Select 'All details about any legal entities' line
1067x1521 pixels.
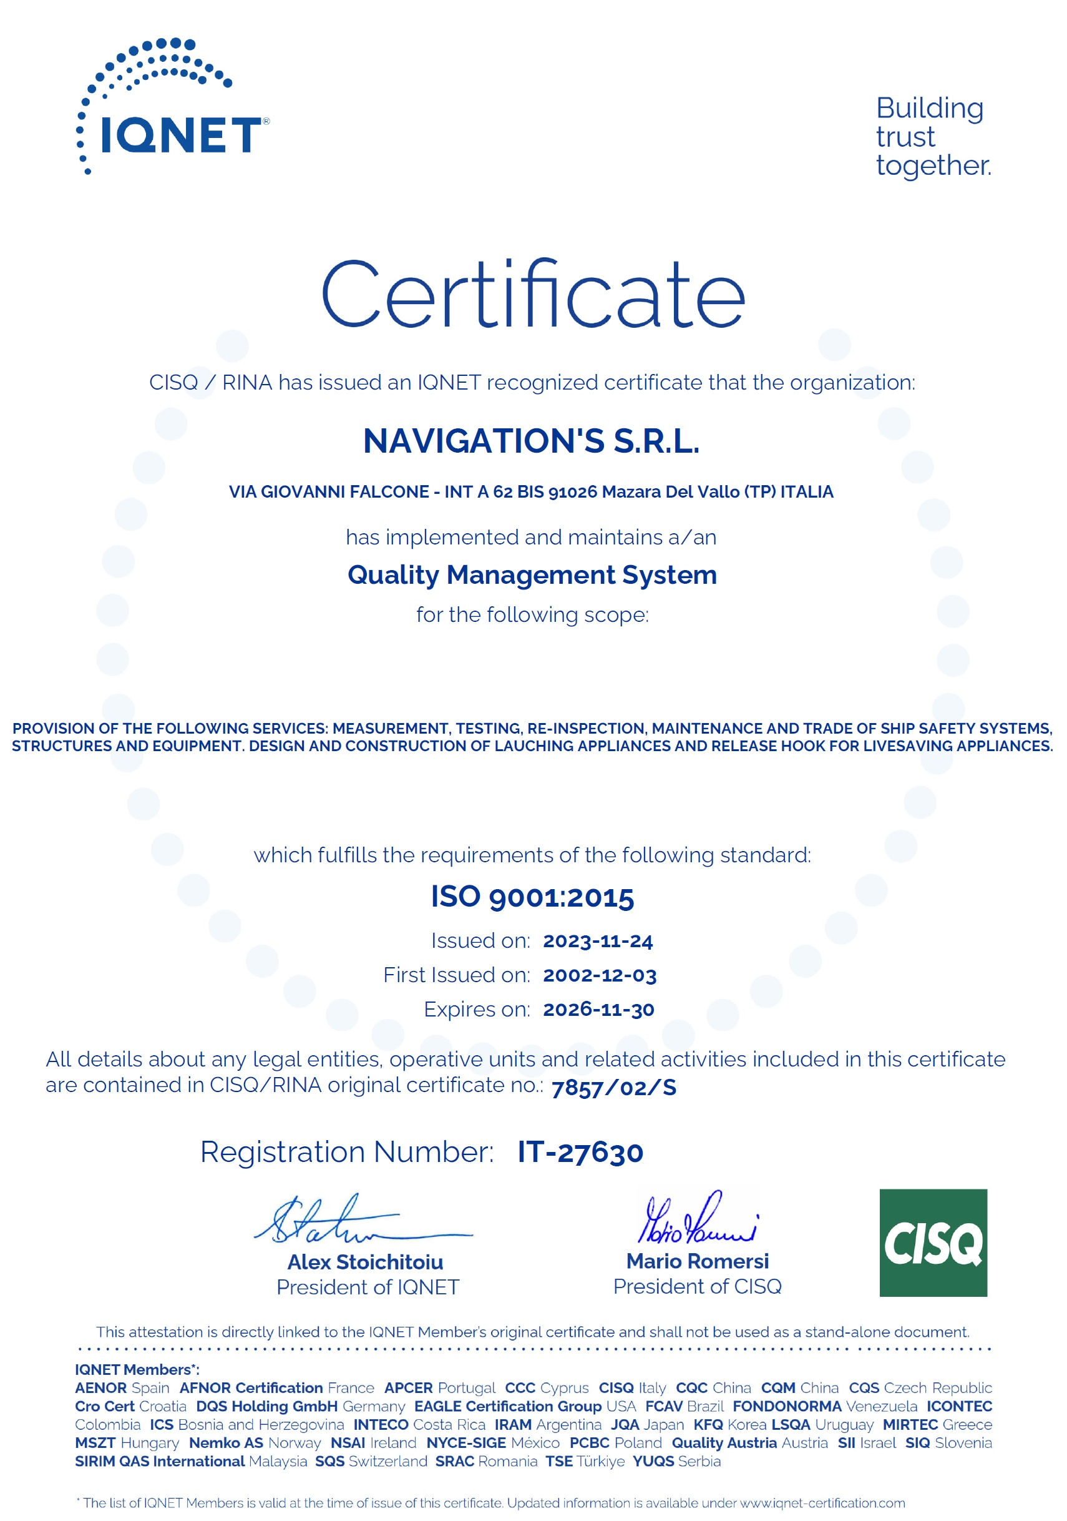[x=525, y=1059]
